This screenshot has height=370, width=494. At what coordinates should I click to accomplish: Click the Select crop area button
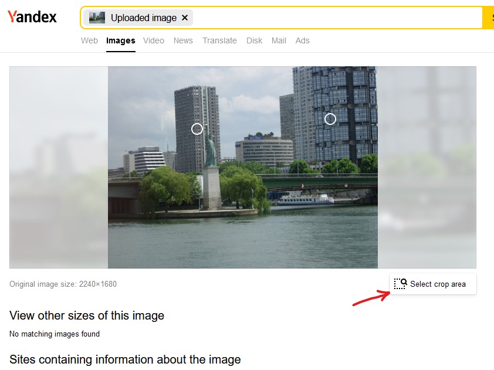click(x=433, y=284)
